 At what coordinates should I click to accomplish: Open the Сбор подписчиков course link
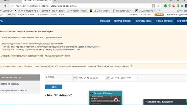click(x=84, y=66)
